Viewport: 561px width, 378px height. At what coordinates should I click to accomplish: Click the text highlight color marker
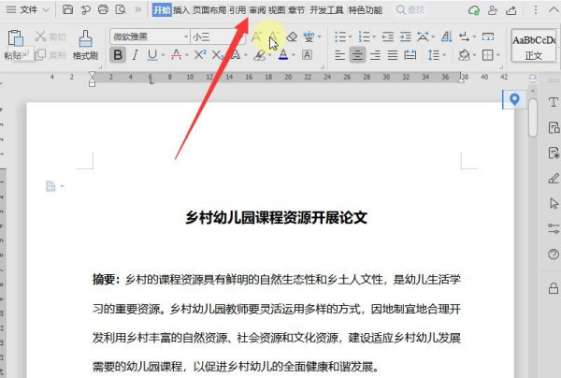[260, 55]
